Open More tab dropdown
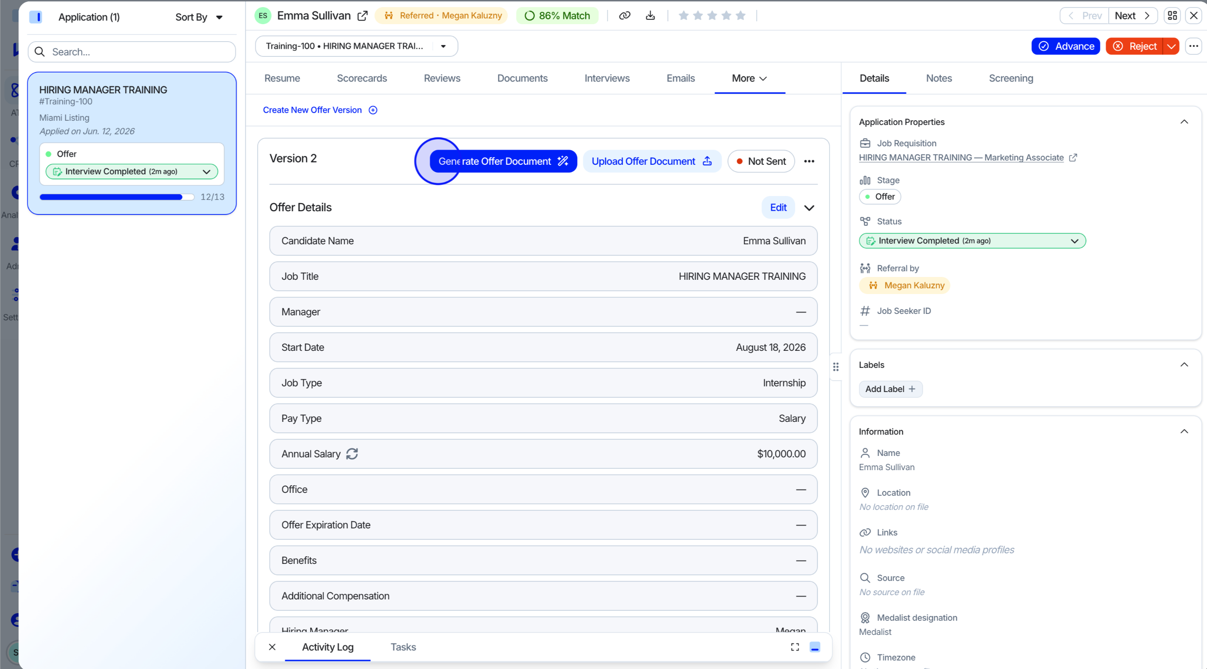 point(750,79)
